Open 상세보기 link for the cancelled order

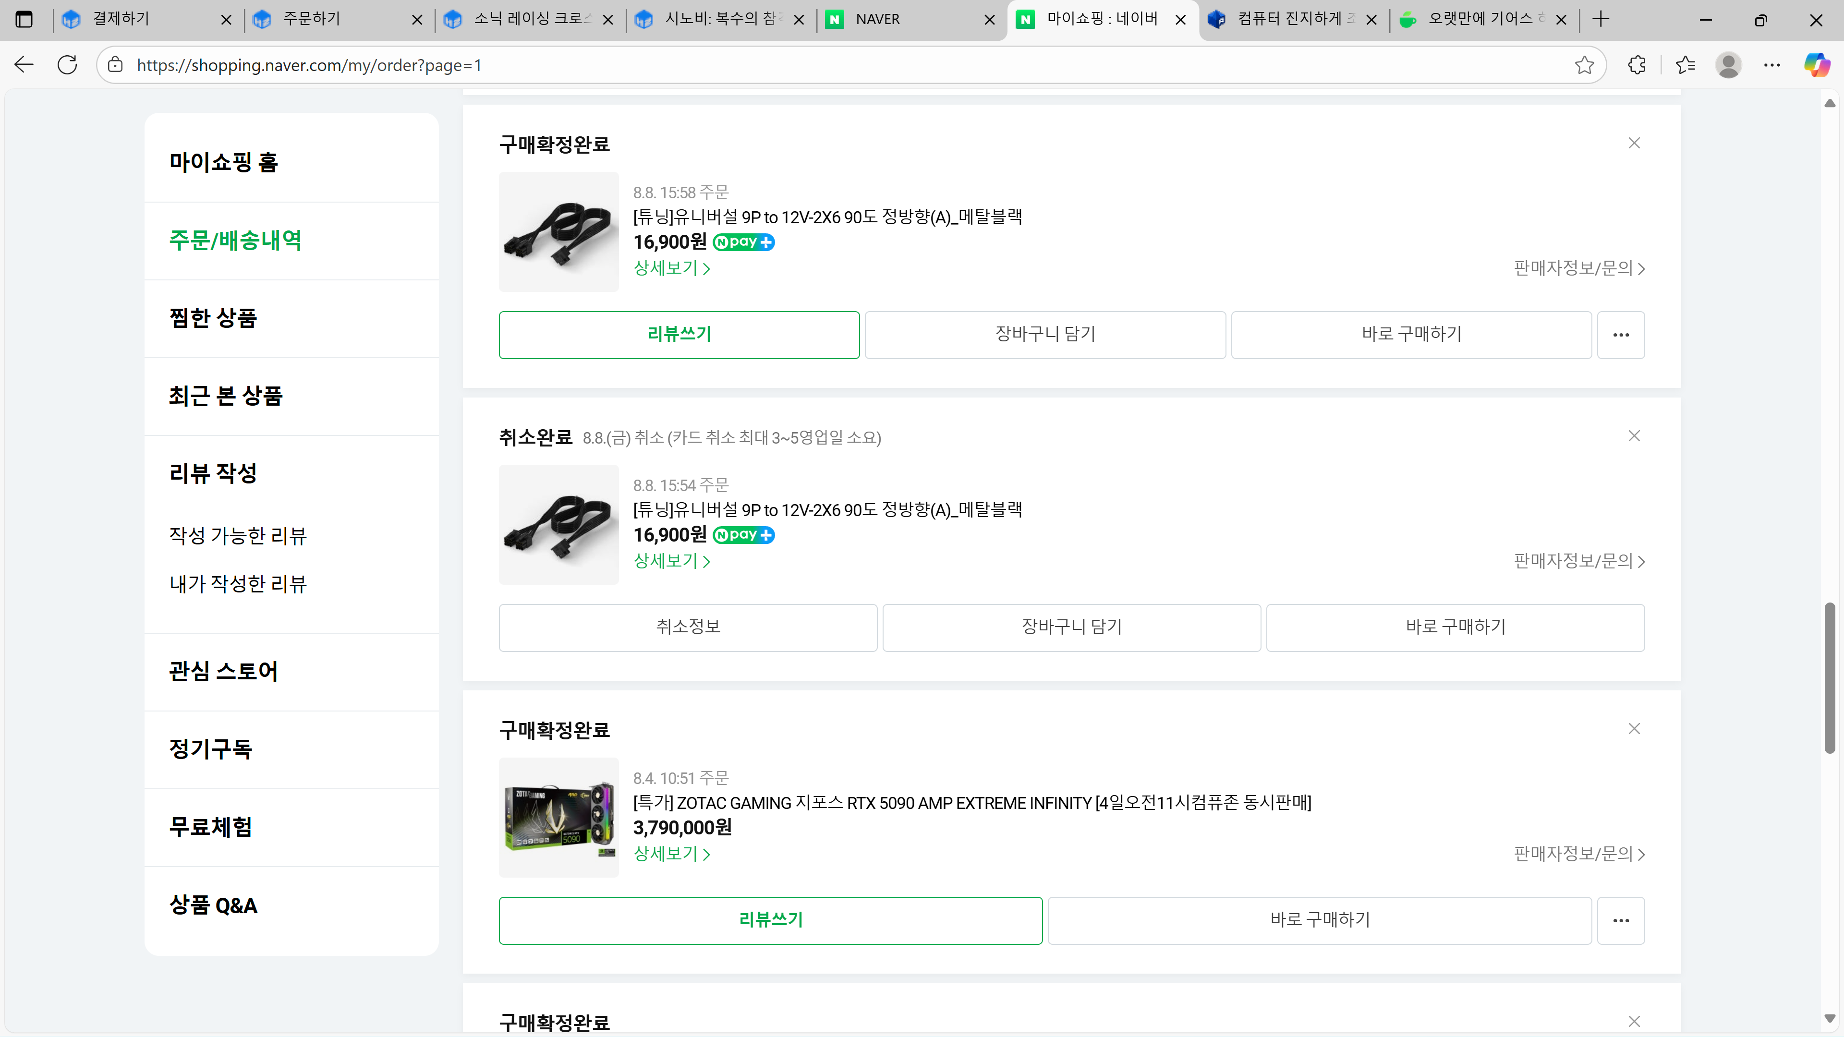pyautogui.click(x=671, y=561)
